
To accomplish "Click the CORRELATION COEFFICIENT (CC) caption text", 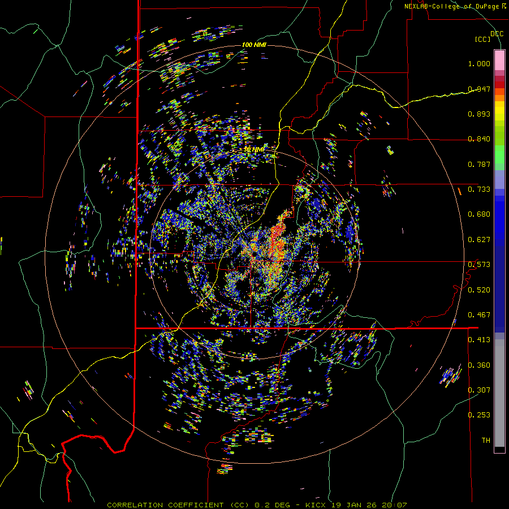I will point(178,505).
